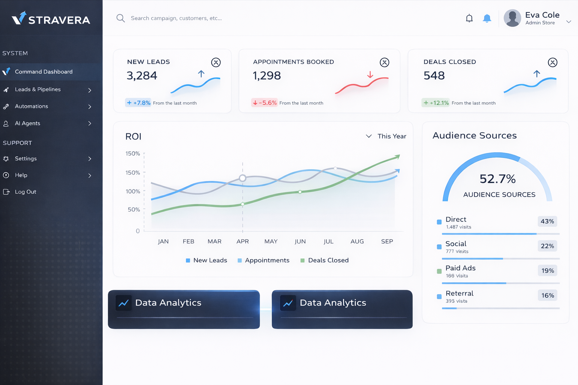Click the 22% badge for Social

(548, 246)
